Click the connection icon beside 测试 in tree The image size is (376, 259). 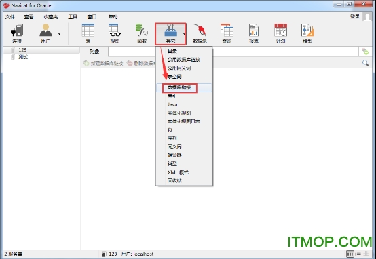click(13, 57)
